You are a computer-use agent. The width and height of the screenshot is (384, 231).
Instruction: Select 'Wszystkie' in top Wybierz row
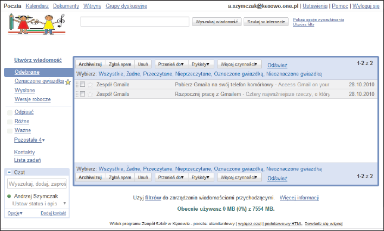click(x=111, y=74)
